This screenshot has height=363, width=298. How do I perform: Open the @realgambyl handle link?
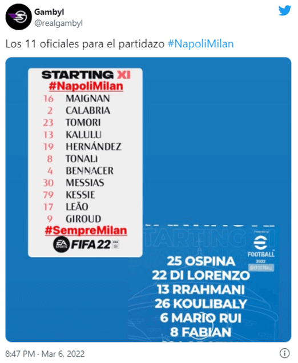click(58, 23)
